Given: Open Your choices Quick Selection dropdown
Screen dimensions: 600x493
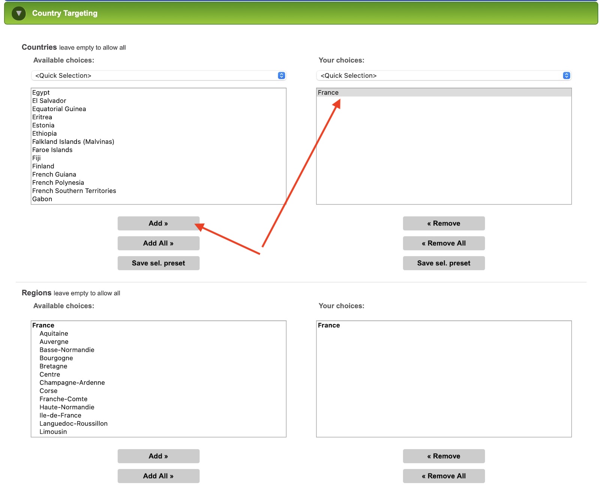Looking at the screenshot, I should pyautogui.click(x=444, y=76).
